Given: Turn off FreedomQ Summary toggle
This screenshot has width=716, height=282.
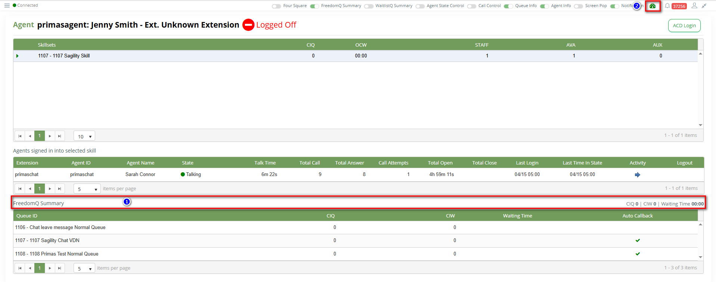Looking at the screenshot, I should coord(314,6).
